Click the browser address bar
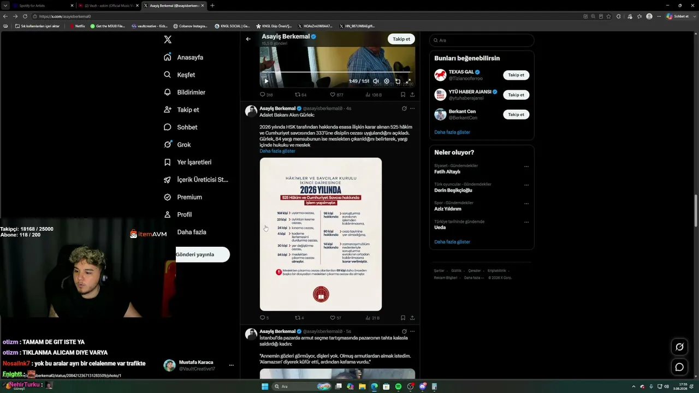 point(306,16)
